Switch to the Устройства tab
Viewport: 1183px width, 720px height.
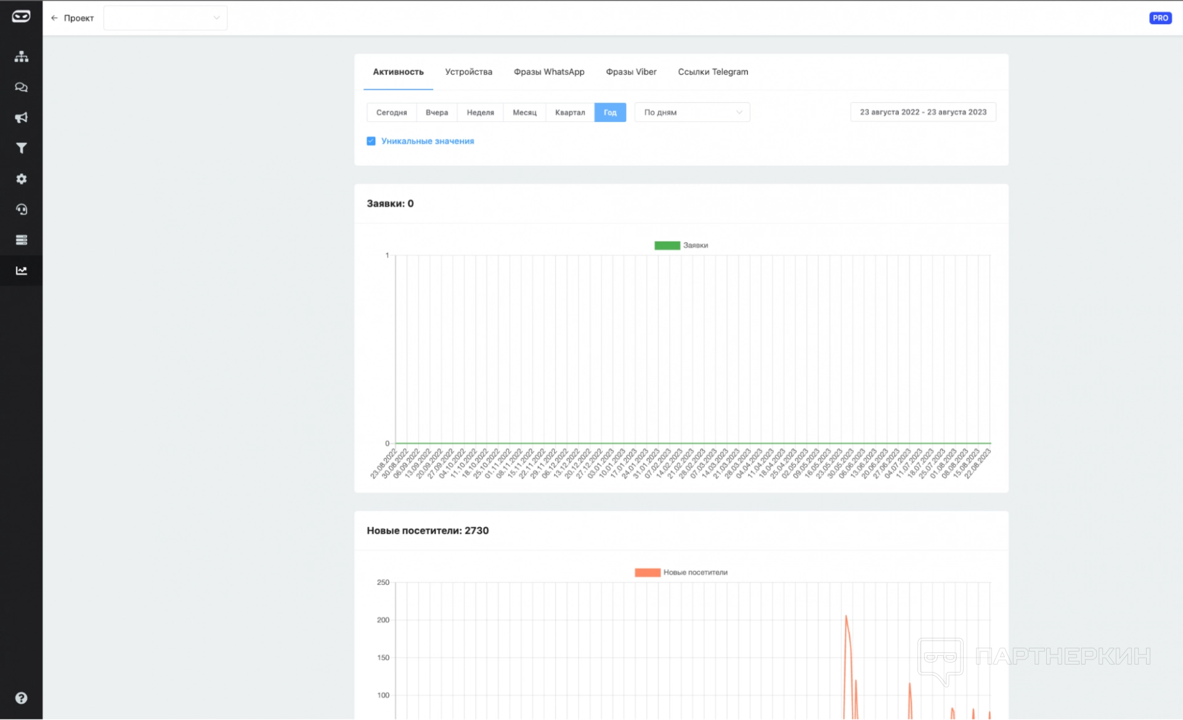coord(468,72)
